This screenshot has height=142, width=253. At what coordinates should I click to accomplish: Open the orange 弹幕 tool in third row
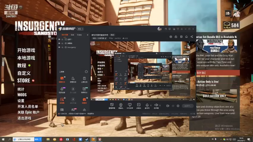click(62, 101)
